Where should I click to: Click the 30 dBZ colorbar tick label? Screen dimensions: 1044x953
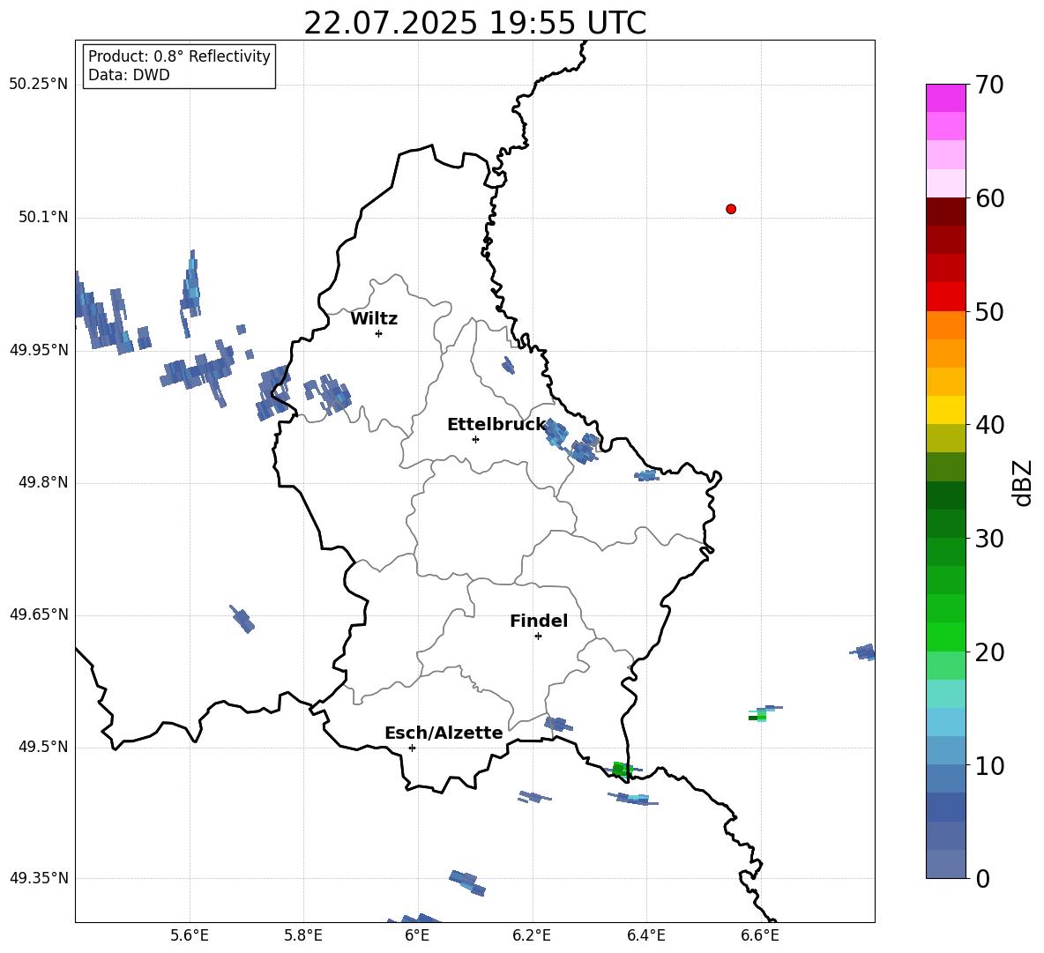[x=989, y=539]
